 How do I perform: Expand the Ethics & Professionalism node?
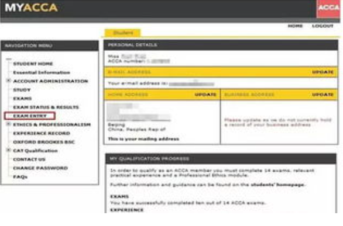coord(8,124)
